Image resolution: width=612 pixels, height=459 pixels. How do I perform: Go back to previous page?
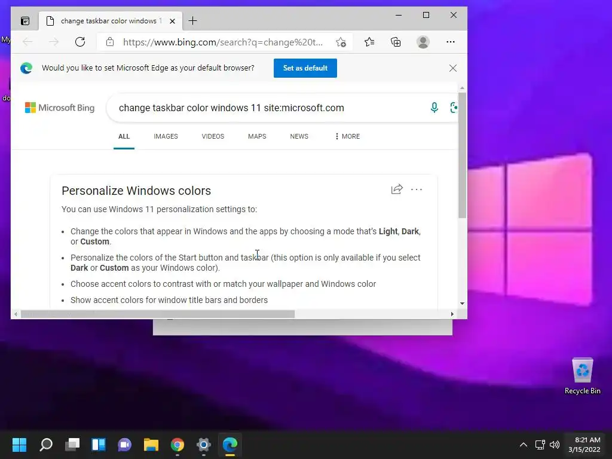[27, 42]
